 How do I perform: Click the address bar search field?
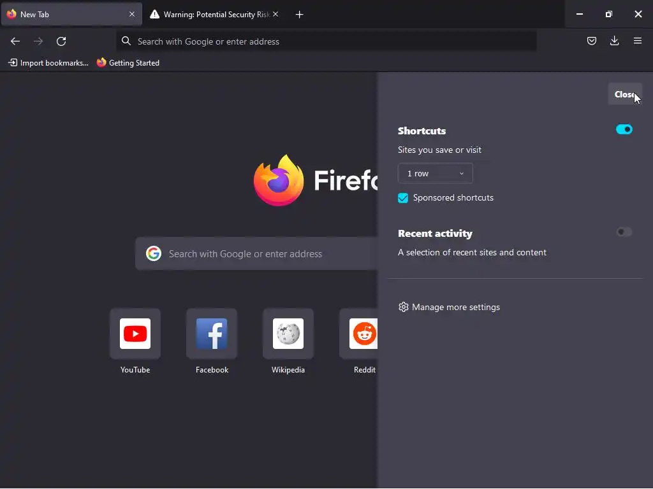[326, 41]
